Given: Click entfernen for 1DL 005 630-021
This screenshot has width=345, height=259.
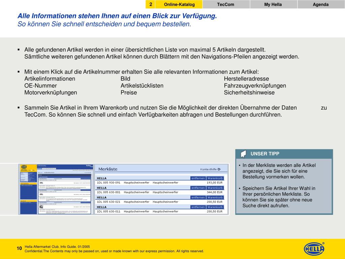Looking at the screenshot, I should click(x=198, y=198).
